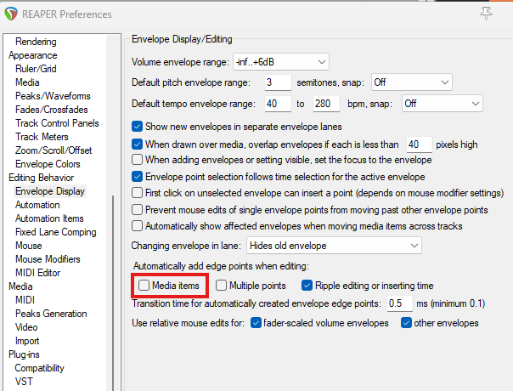Open MIDI Editor preferences page
Screen dimensions: 513x391
(38, 273)
